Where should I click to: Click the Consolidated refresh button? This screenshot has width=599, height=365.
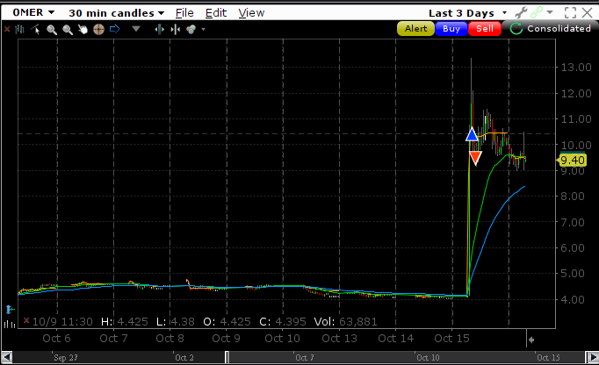pos(550,28)
